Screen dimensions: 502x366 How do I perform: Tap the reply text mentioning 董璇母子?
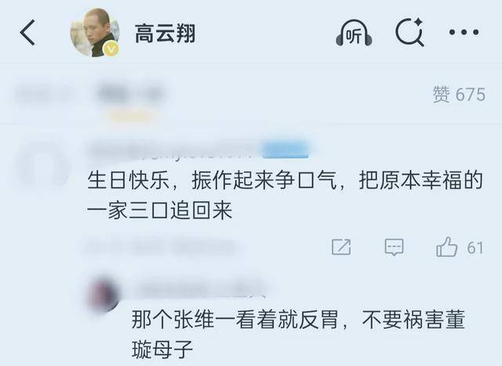(298, 335)
